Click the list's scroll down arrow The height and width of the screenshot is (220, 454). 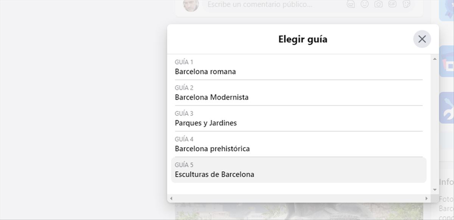click(435, 190)
